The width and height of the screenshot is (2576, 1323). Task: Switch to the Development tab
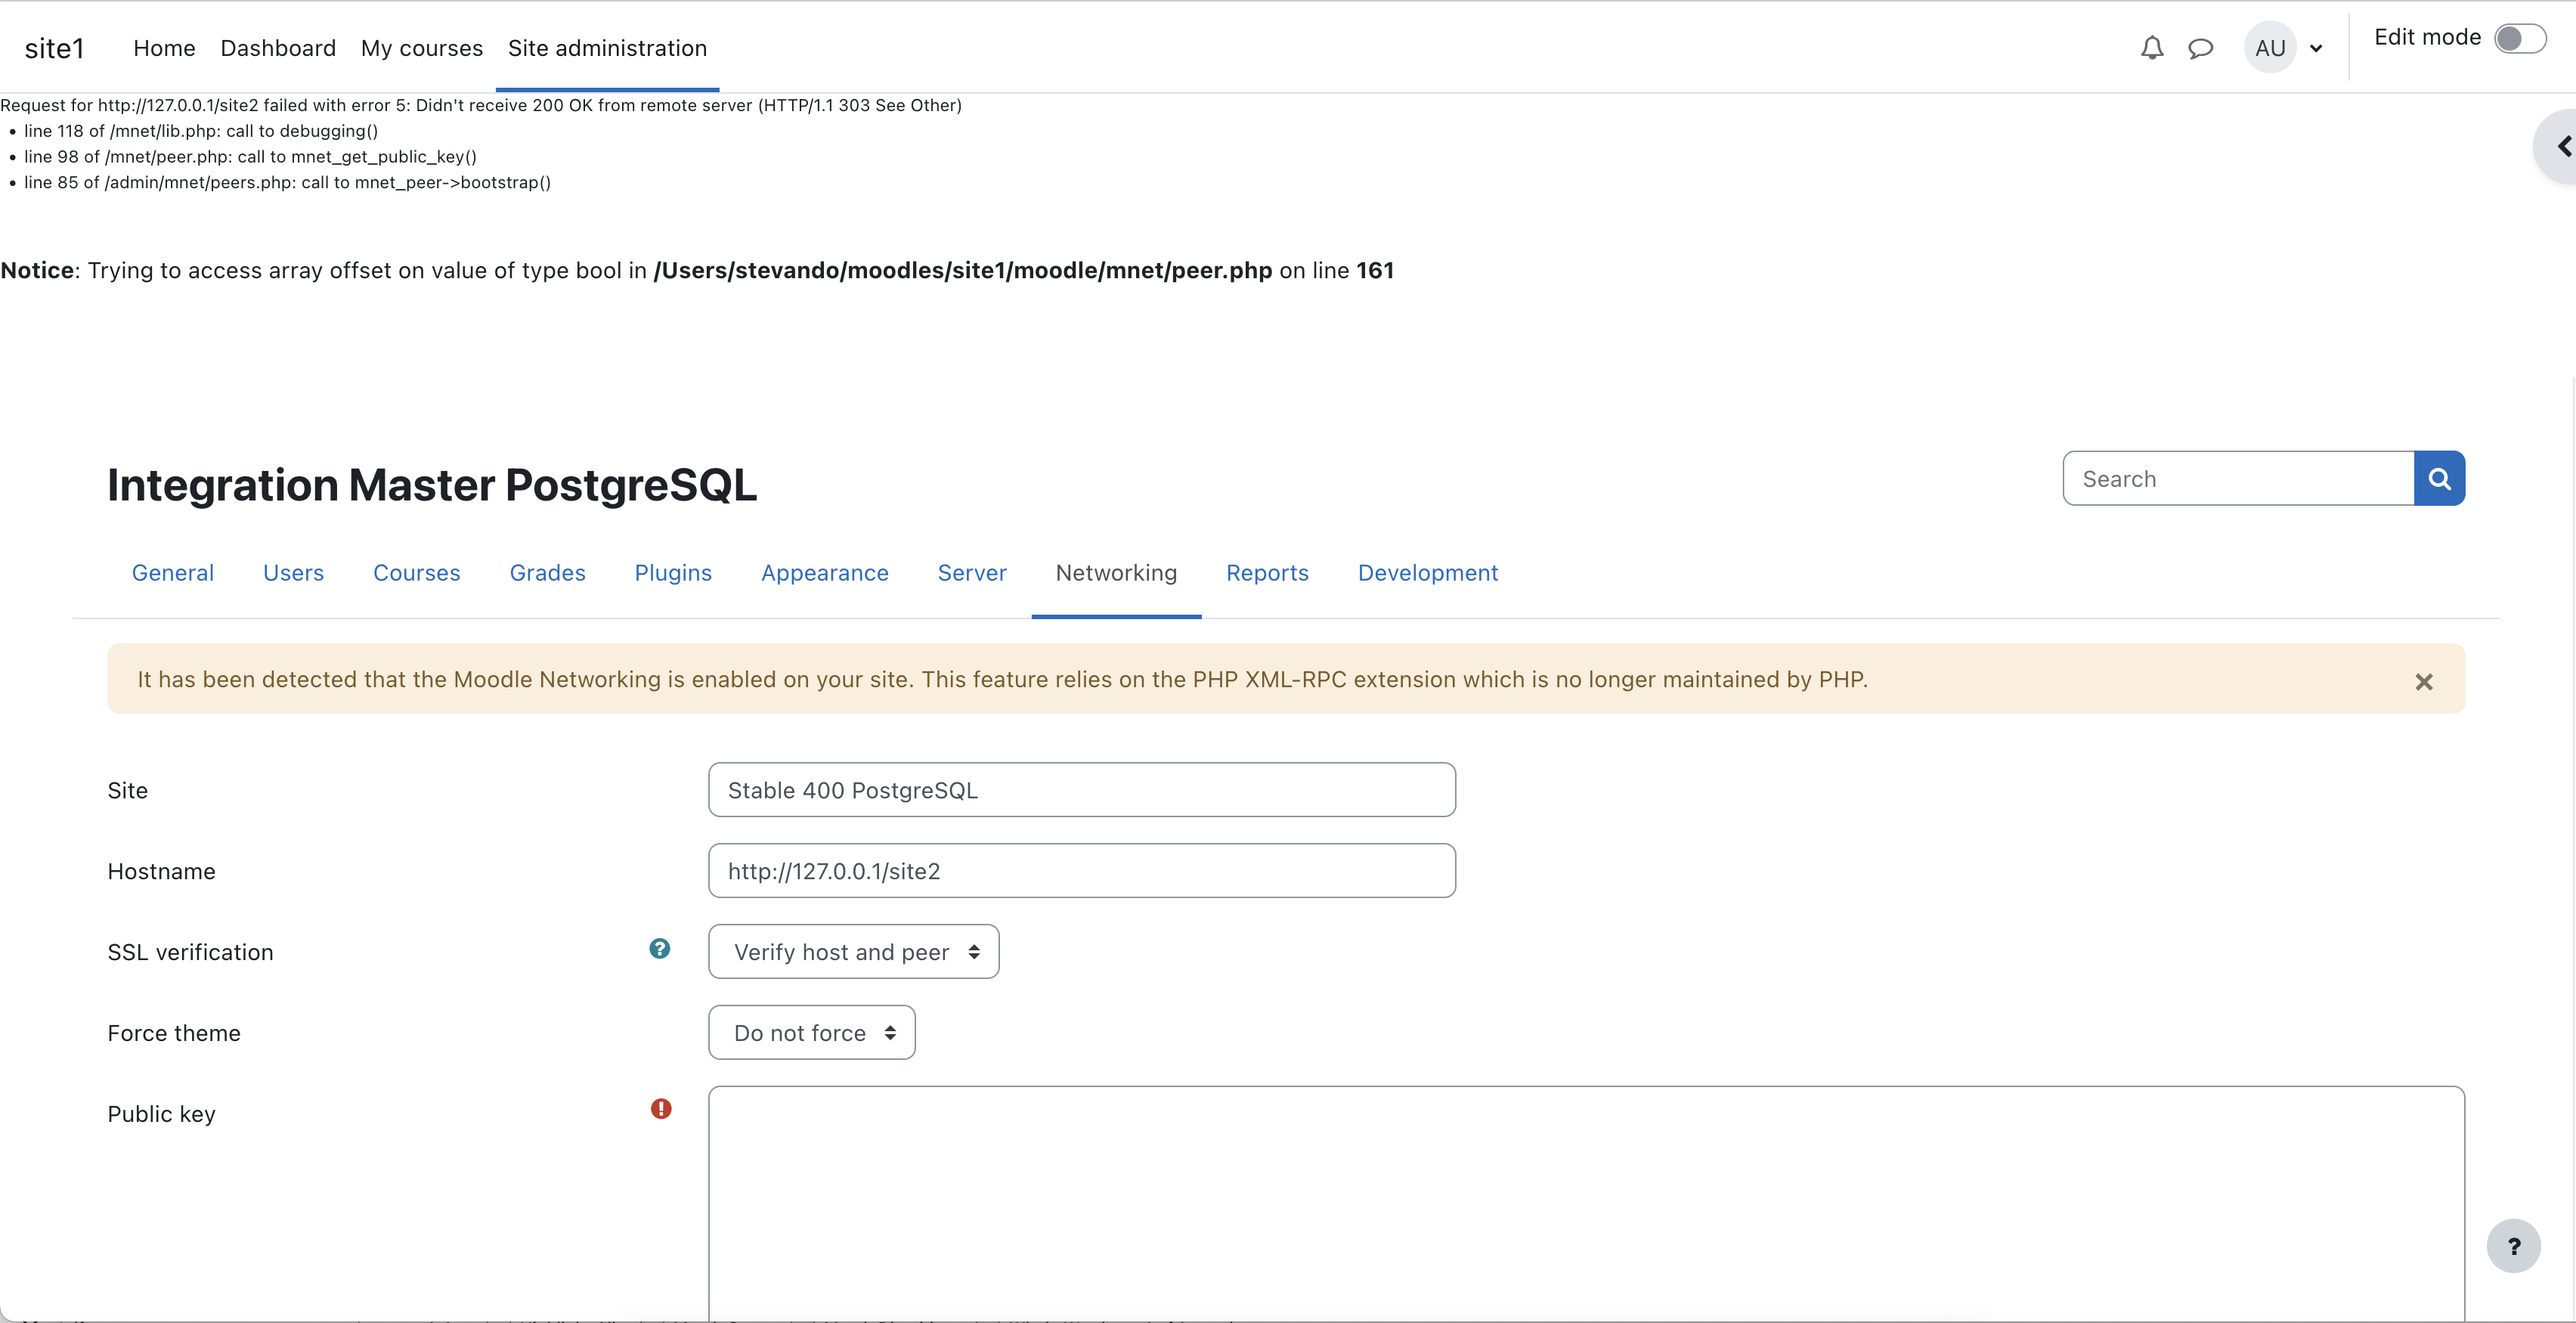pos(1428,573)
